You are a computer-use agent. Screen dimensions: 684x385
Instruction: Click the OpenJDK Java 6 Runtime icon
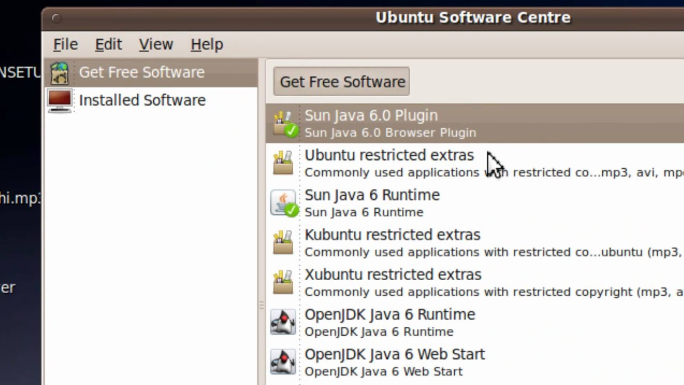click(x=283, y=322)
